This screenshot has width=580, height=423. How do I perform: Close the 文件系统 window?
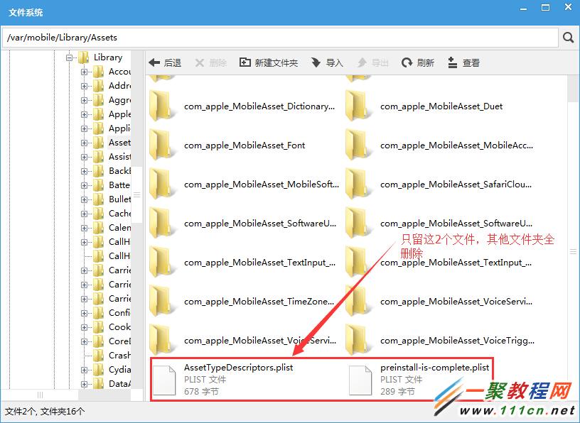(569, 7)
